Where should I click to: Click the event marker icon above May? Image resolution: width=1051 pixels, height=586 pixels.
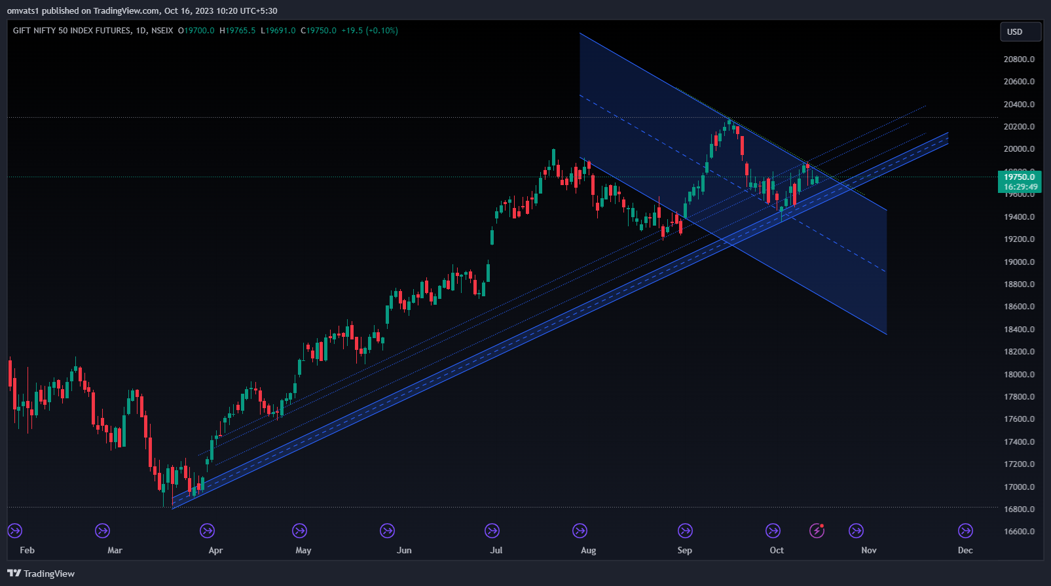tap(299, 530)
